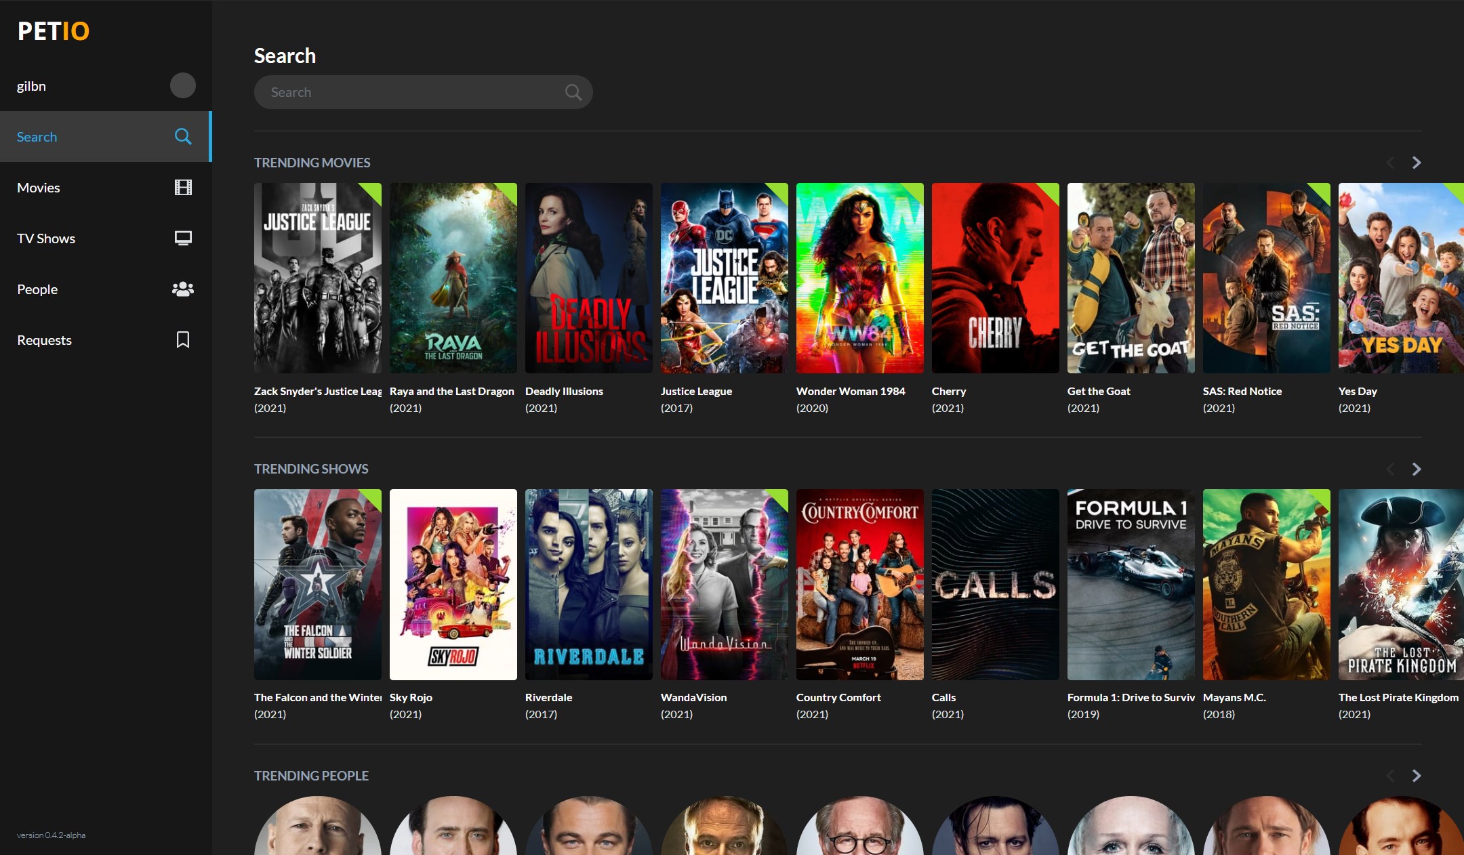
Task: Click the Movies film strip icon
Action: pyautogui.click(x=183, y=188)
